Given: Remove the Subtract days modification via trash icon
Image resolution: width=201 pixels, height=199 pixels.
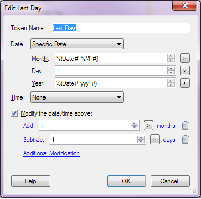Looking at the screenshot, I should (185, 139).
